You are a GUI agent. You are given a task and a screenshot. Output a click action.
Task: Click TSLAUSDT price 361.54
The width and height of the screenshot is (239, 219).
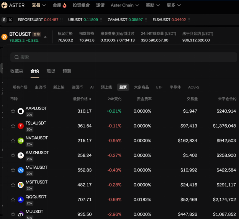tap(84, 126)
